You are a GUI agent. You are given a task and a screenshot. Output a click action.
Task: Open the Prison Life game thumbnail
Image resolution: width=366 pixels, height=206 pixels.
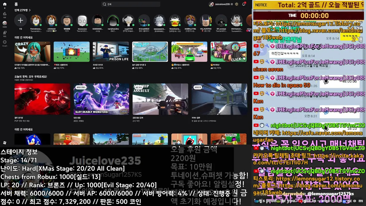111,51
